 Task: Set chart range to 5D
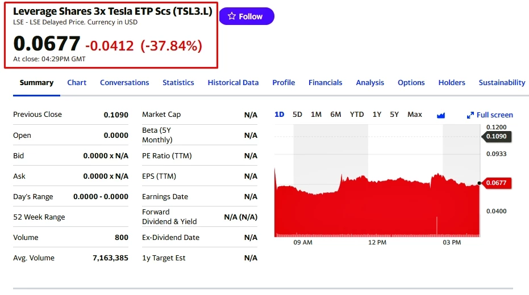pos(297,115)
